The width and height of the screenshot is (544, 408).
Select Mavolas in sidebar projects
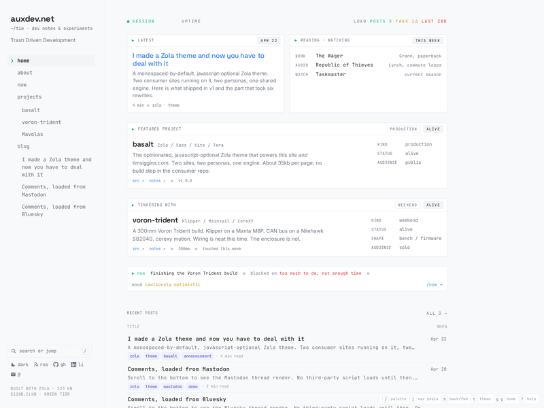coord(32,134)
